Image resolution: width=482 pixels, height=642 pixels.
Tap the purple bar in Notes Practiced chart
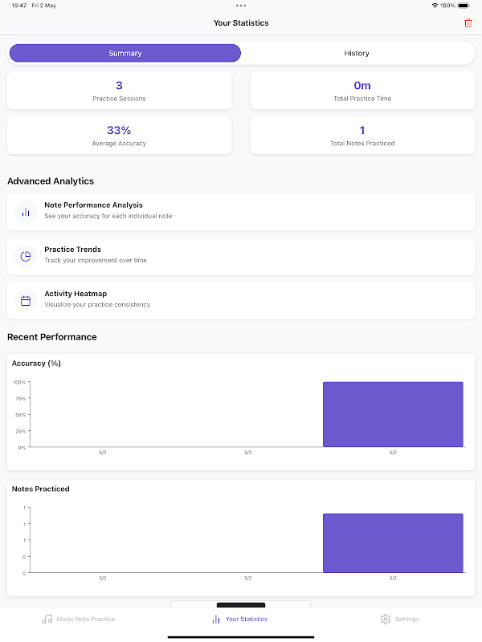[393, 542]
